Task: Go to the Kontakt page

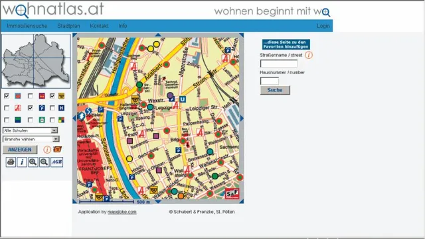Action: pos(99,26)
